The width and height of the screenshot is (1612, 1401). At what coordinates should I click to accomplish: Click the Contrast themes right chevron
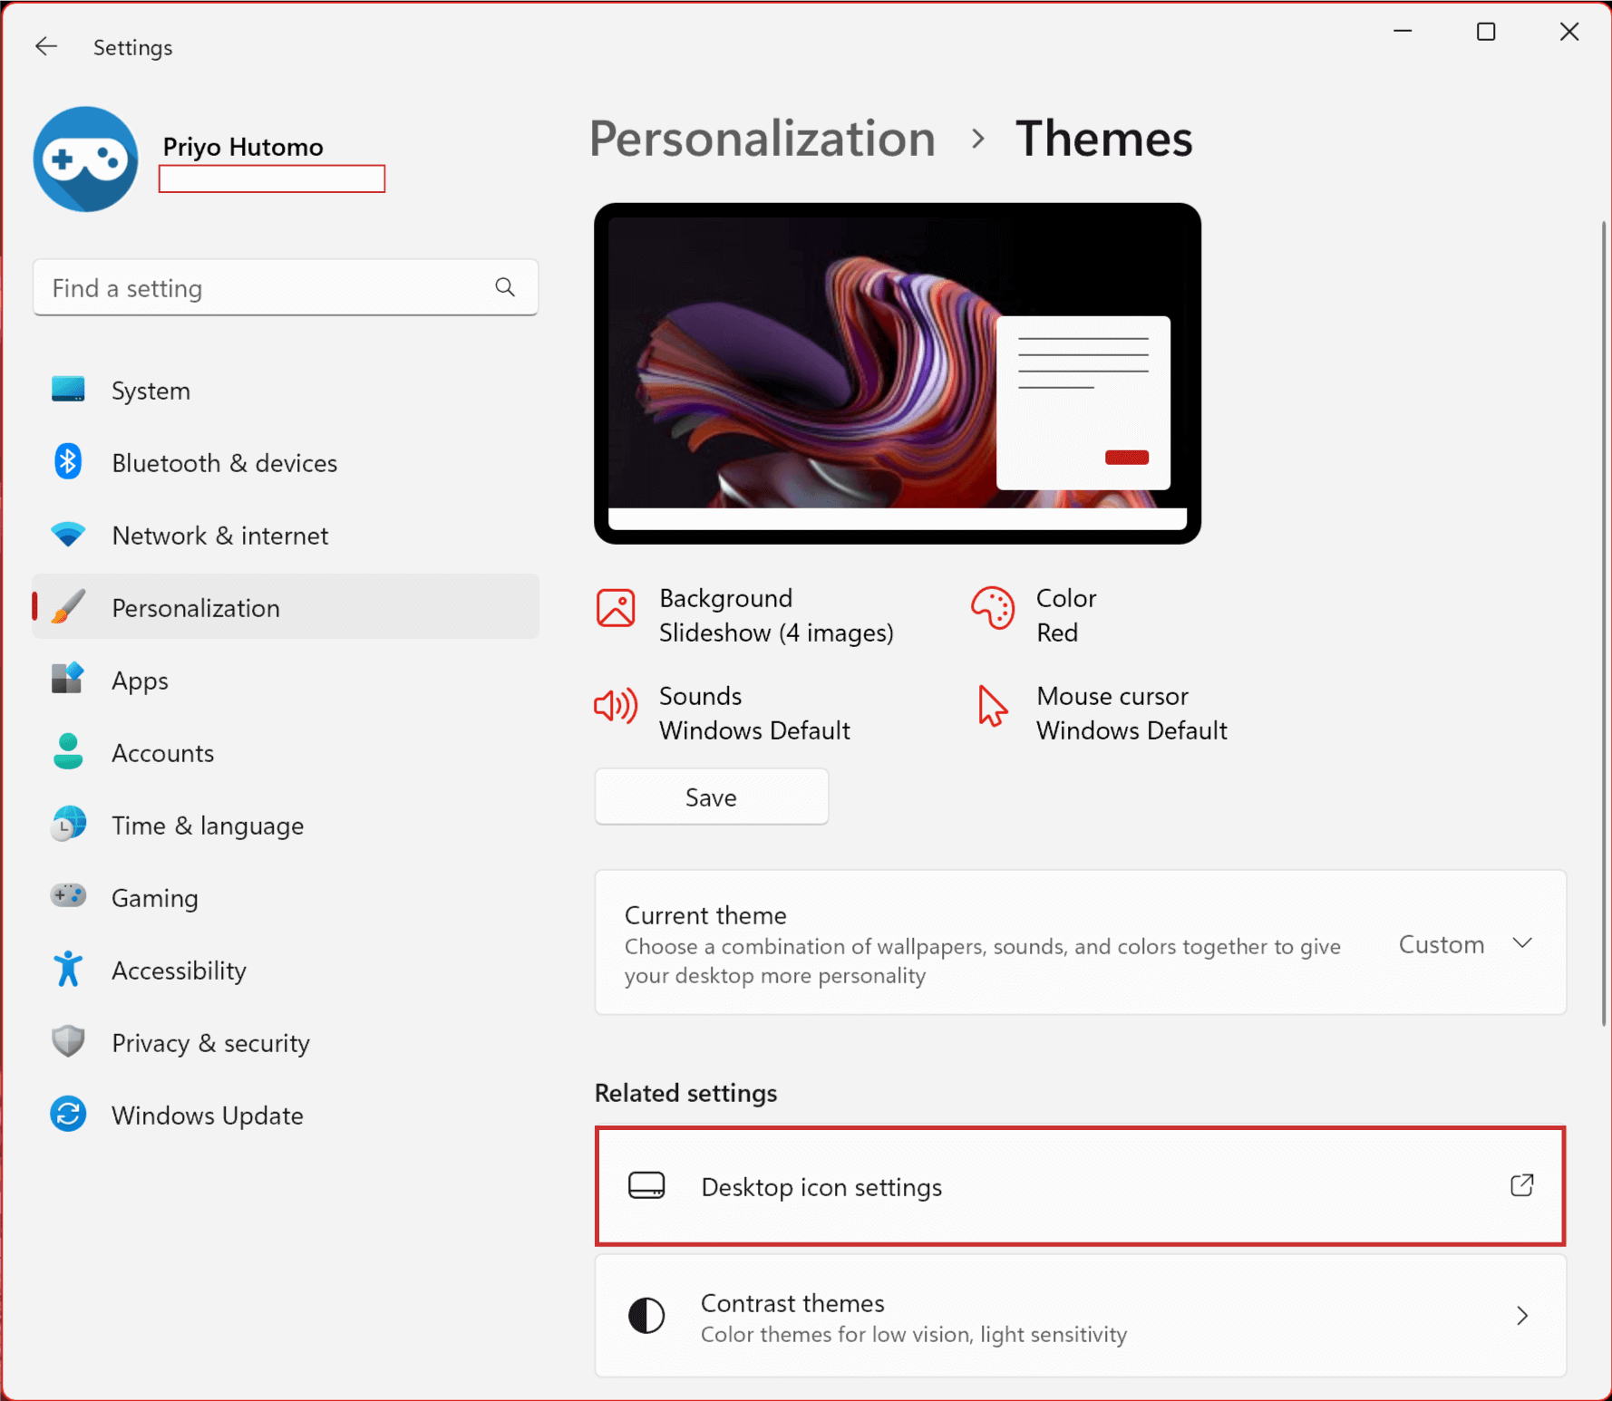tap(1522, 1316)
